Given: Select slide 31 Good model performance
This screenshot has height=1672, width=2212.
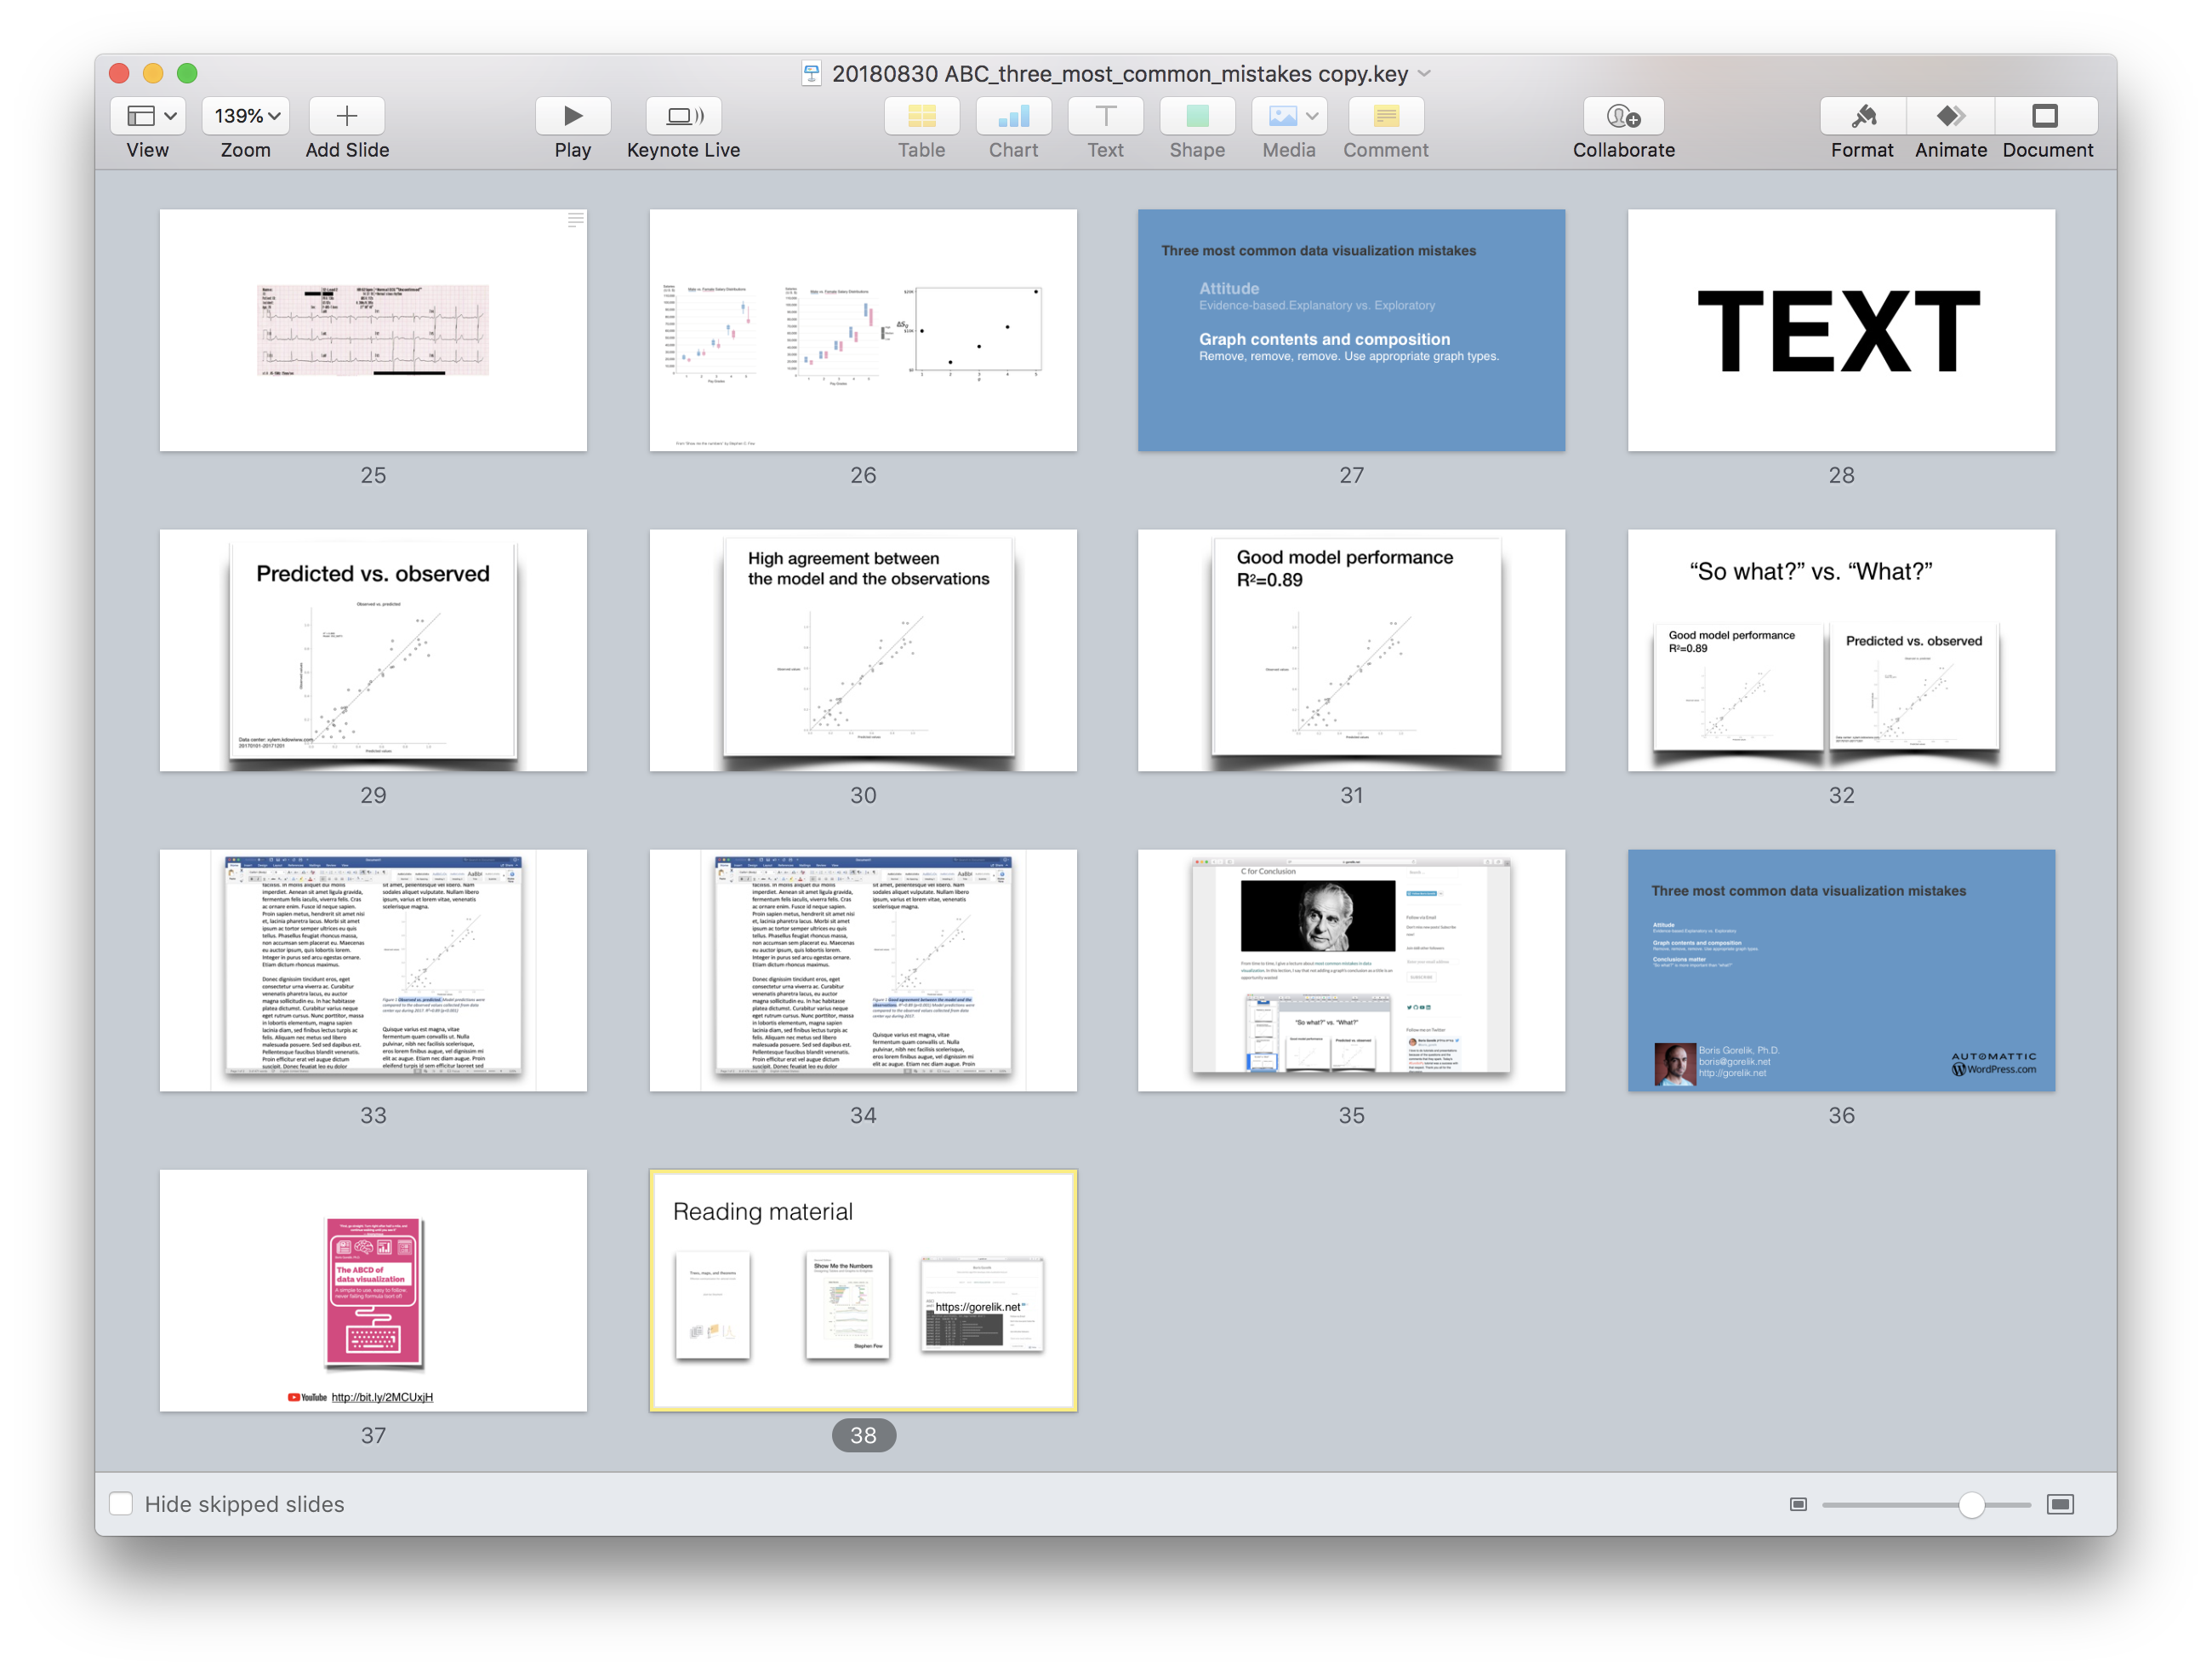Looking at the screenshot, I should tap(1351, 650).
